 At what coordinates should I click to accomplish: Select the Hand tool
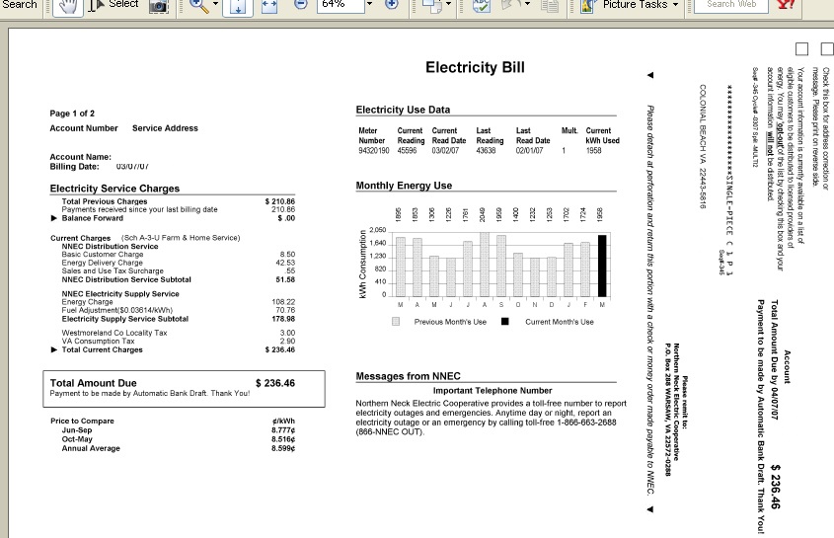pos(67,6)
